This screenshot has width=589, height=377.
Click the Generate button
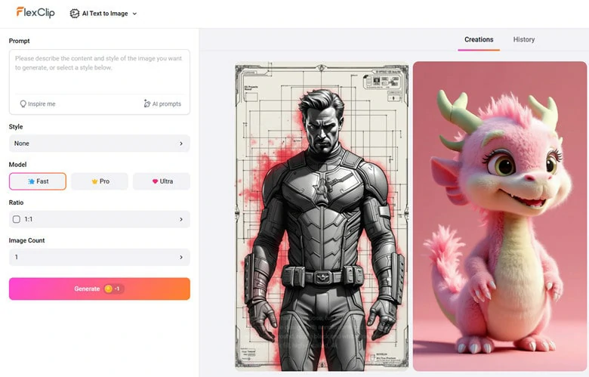click(100, 289)
